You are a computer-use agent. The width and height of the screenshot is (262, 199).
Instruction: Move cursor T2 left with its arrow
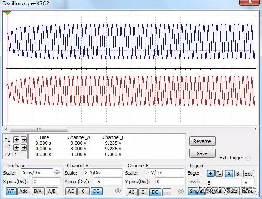(x=17, y=147)
